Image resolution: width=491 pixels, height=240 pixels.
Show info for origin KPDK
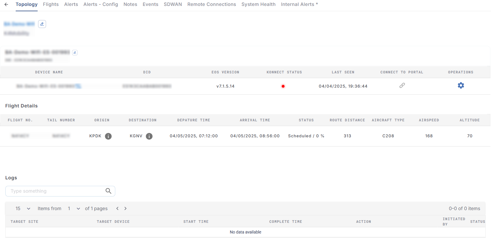click(x=108, y=136)
